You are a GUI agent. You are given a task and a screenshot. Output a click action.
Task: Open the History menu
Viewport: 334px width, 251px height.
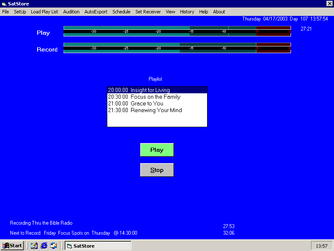click(187, 12)
